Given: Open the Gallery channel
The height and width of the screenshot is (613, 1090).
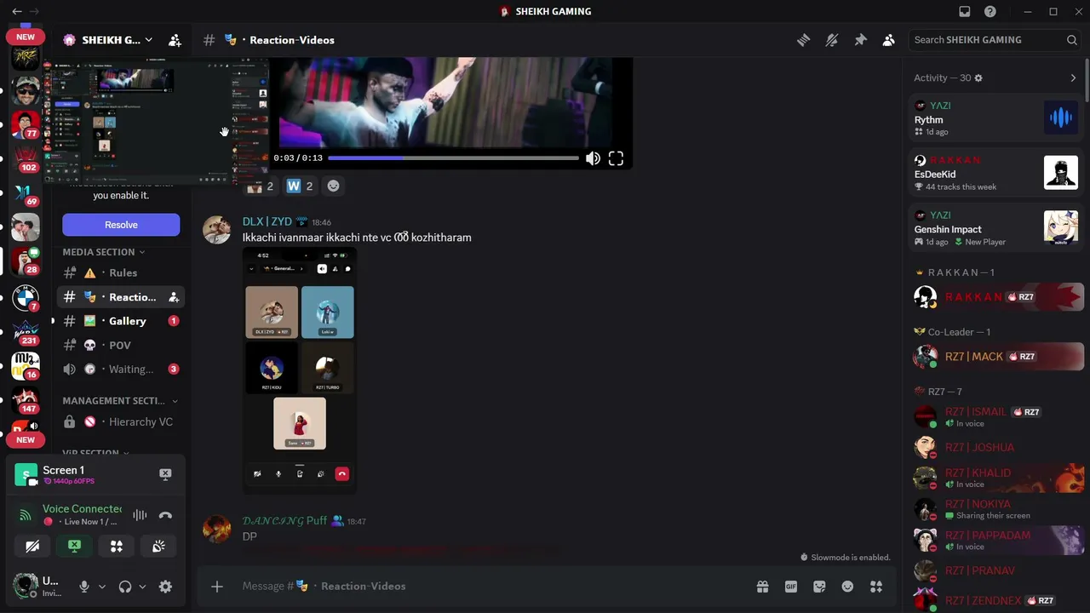Looking at the screenshot, I should pos(119,321).
